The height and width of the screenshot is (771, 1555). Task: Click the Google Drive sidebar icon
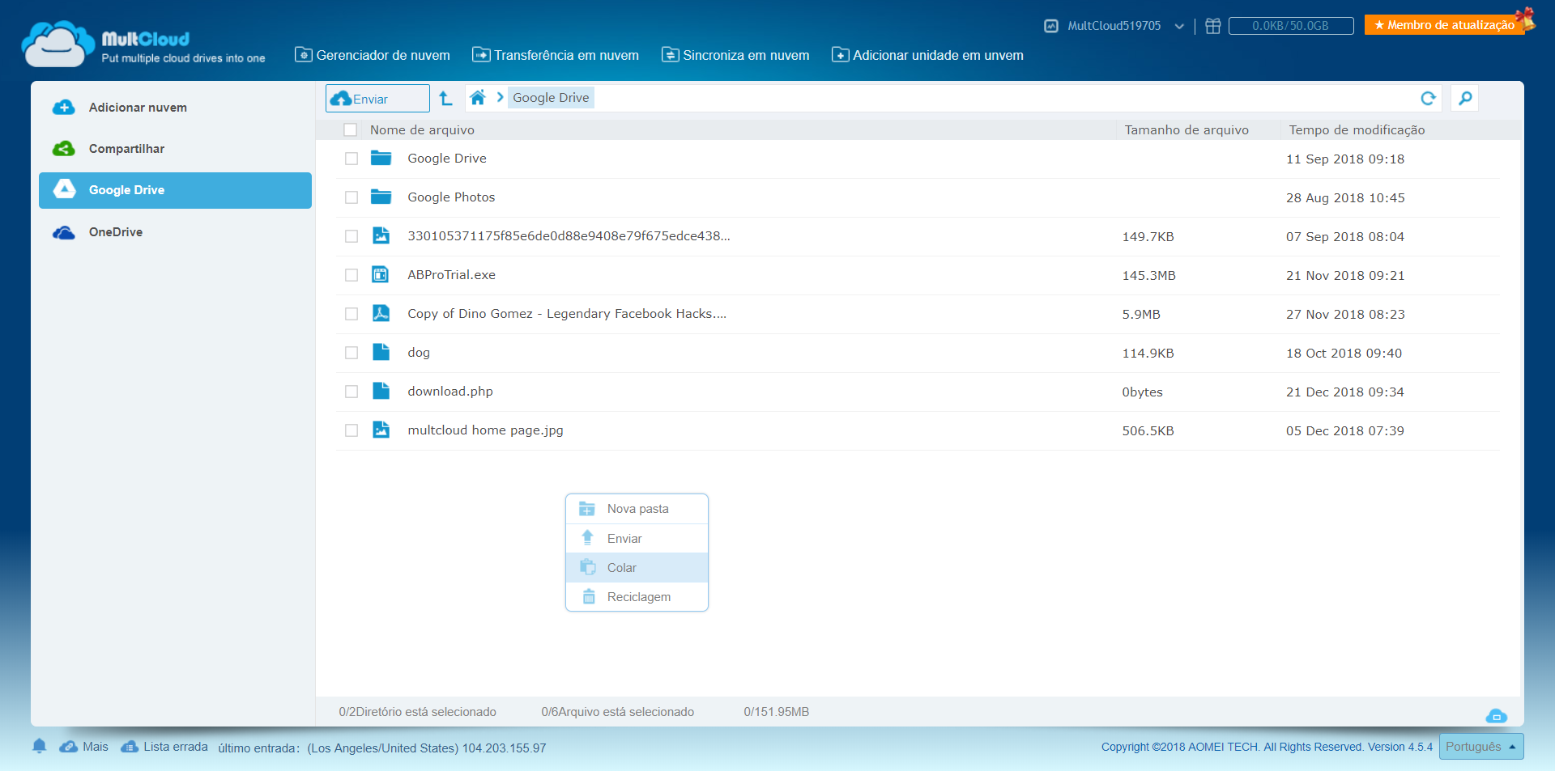click(64, 189)
